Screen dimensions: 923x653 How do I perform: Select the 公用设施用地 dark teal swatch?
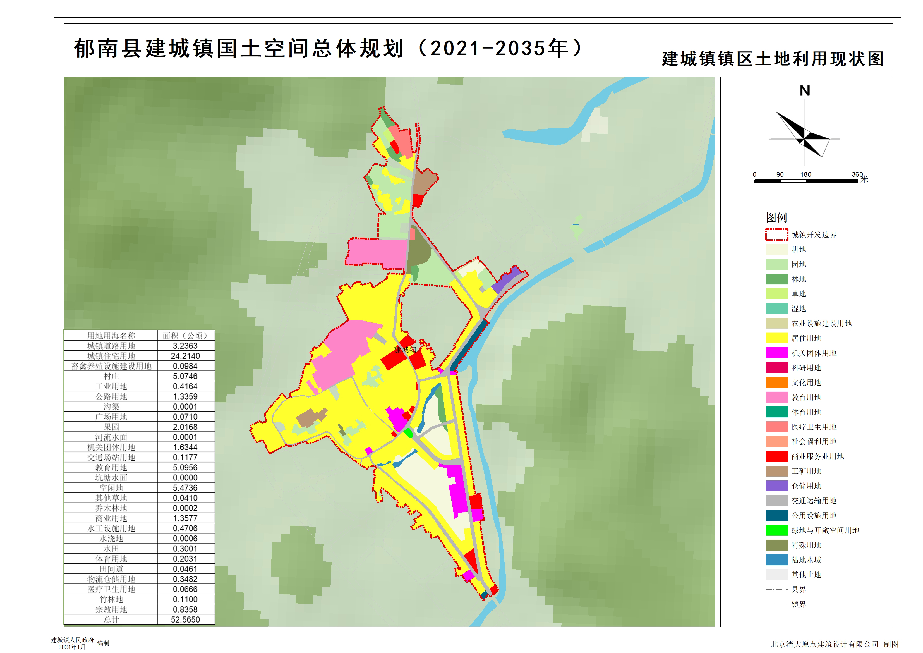click(x=776, y=515)
